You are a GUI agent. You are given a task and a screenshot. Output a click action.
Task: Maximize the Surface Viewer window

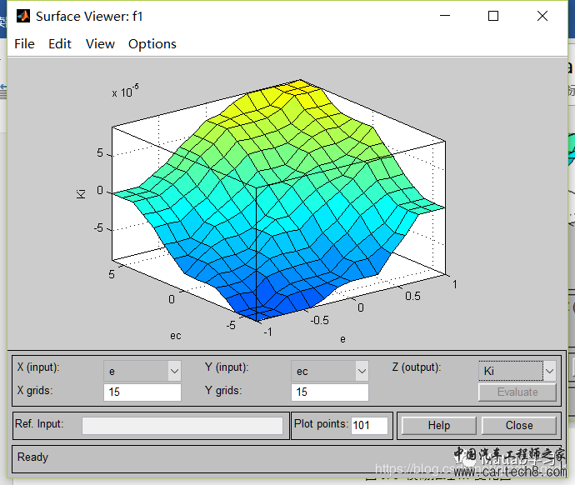[x=493, y=16]
